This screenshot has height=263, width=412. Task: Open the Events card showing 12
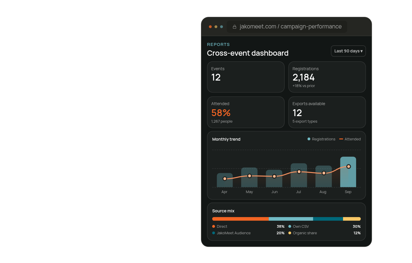point(246,77)
